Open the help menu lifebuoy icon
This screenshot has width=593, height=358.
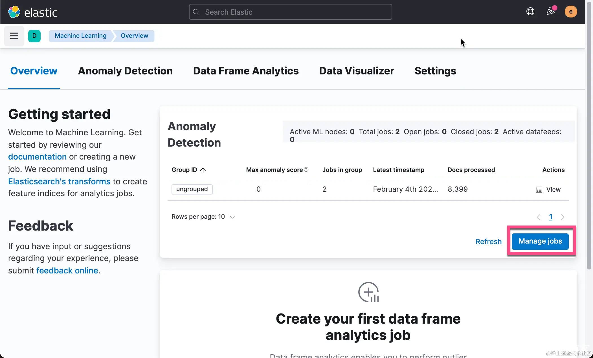[530, 12]
